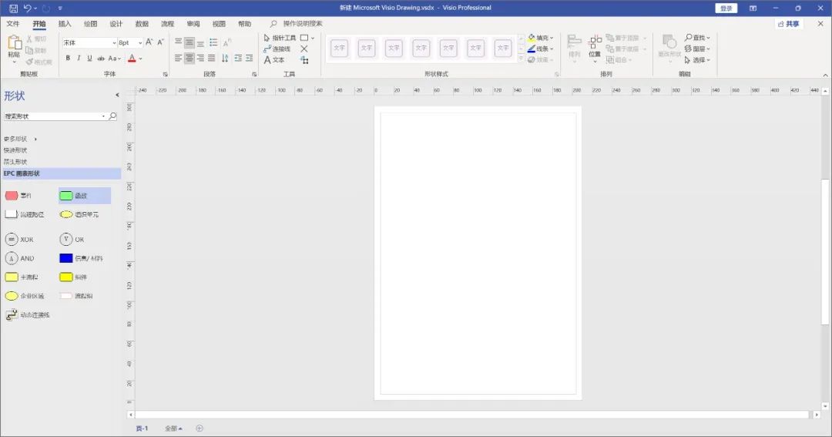Viewport: 832px width, 437px height.
Task: Select the OR connector shape
Action: (x=72, y=240)
